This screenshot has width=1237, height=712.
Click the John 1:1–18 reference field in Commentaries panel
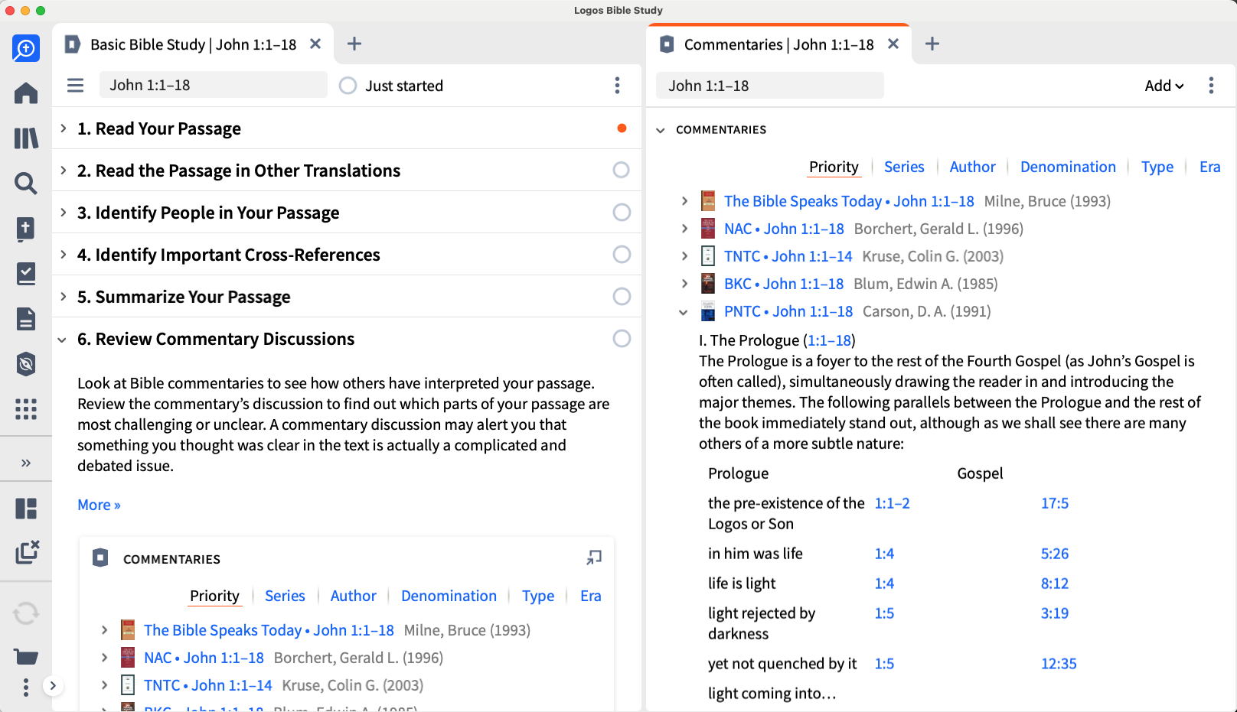pyautogui.click(x=769, y=86)
